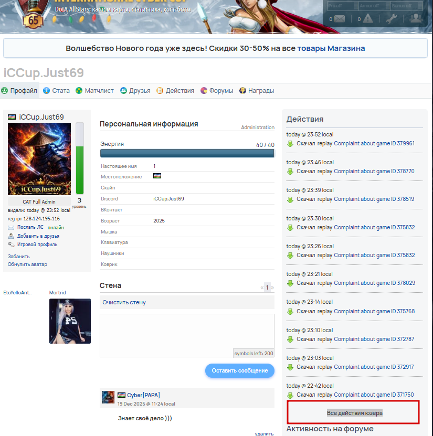433x436 pixels.
Task: Switch to the Форумы tab
Action: coord(217,91)
